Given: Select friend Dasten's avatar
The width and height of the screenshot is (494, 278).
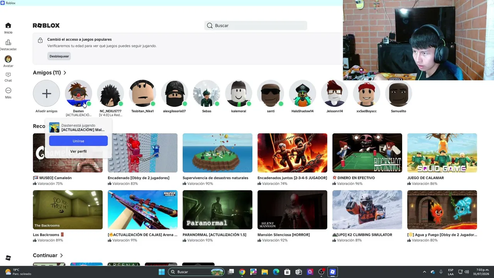Looking at the screenshot, I should click(78, 93).
